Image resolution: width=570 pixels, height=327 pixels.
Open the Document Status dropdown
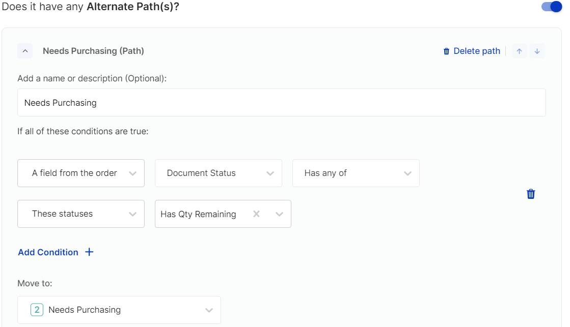coord(219,173)
